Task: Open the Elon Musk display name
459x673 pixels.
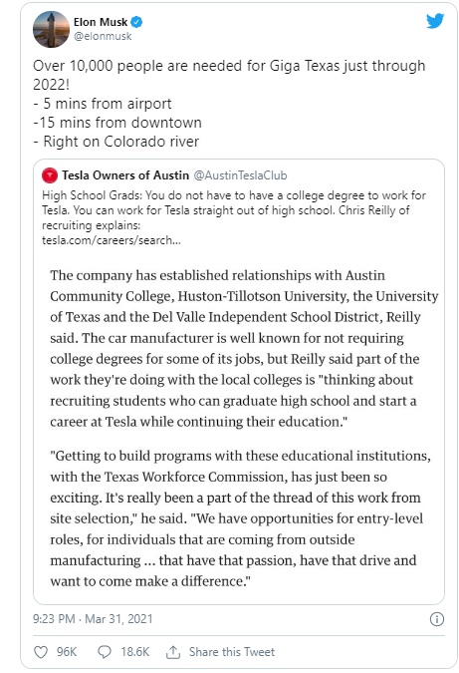Action: (101, 22)
